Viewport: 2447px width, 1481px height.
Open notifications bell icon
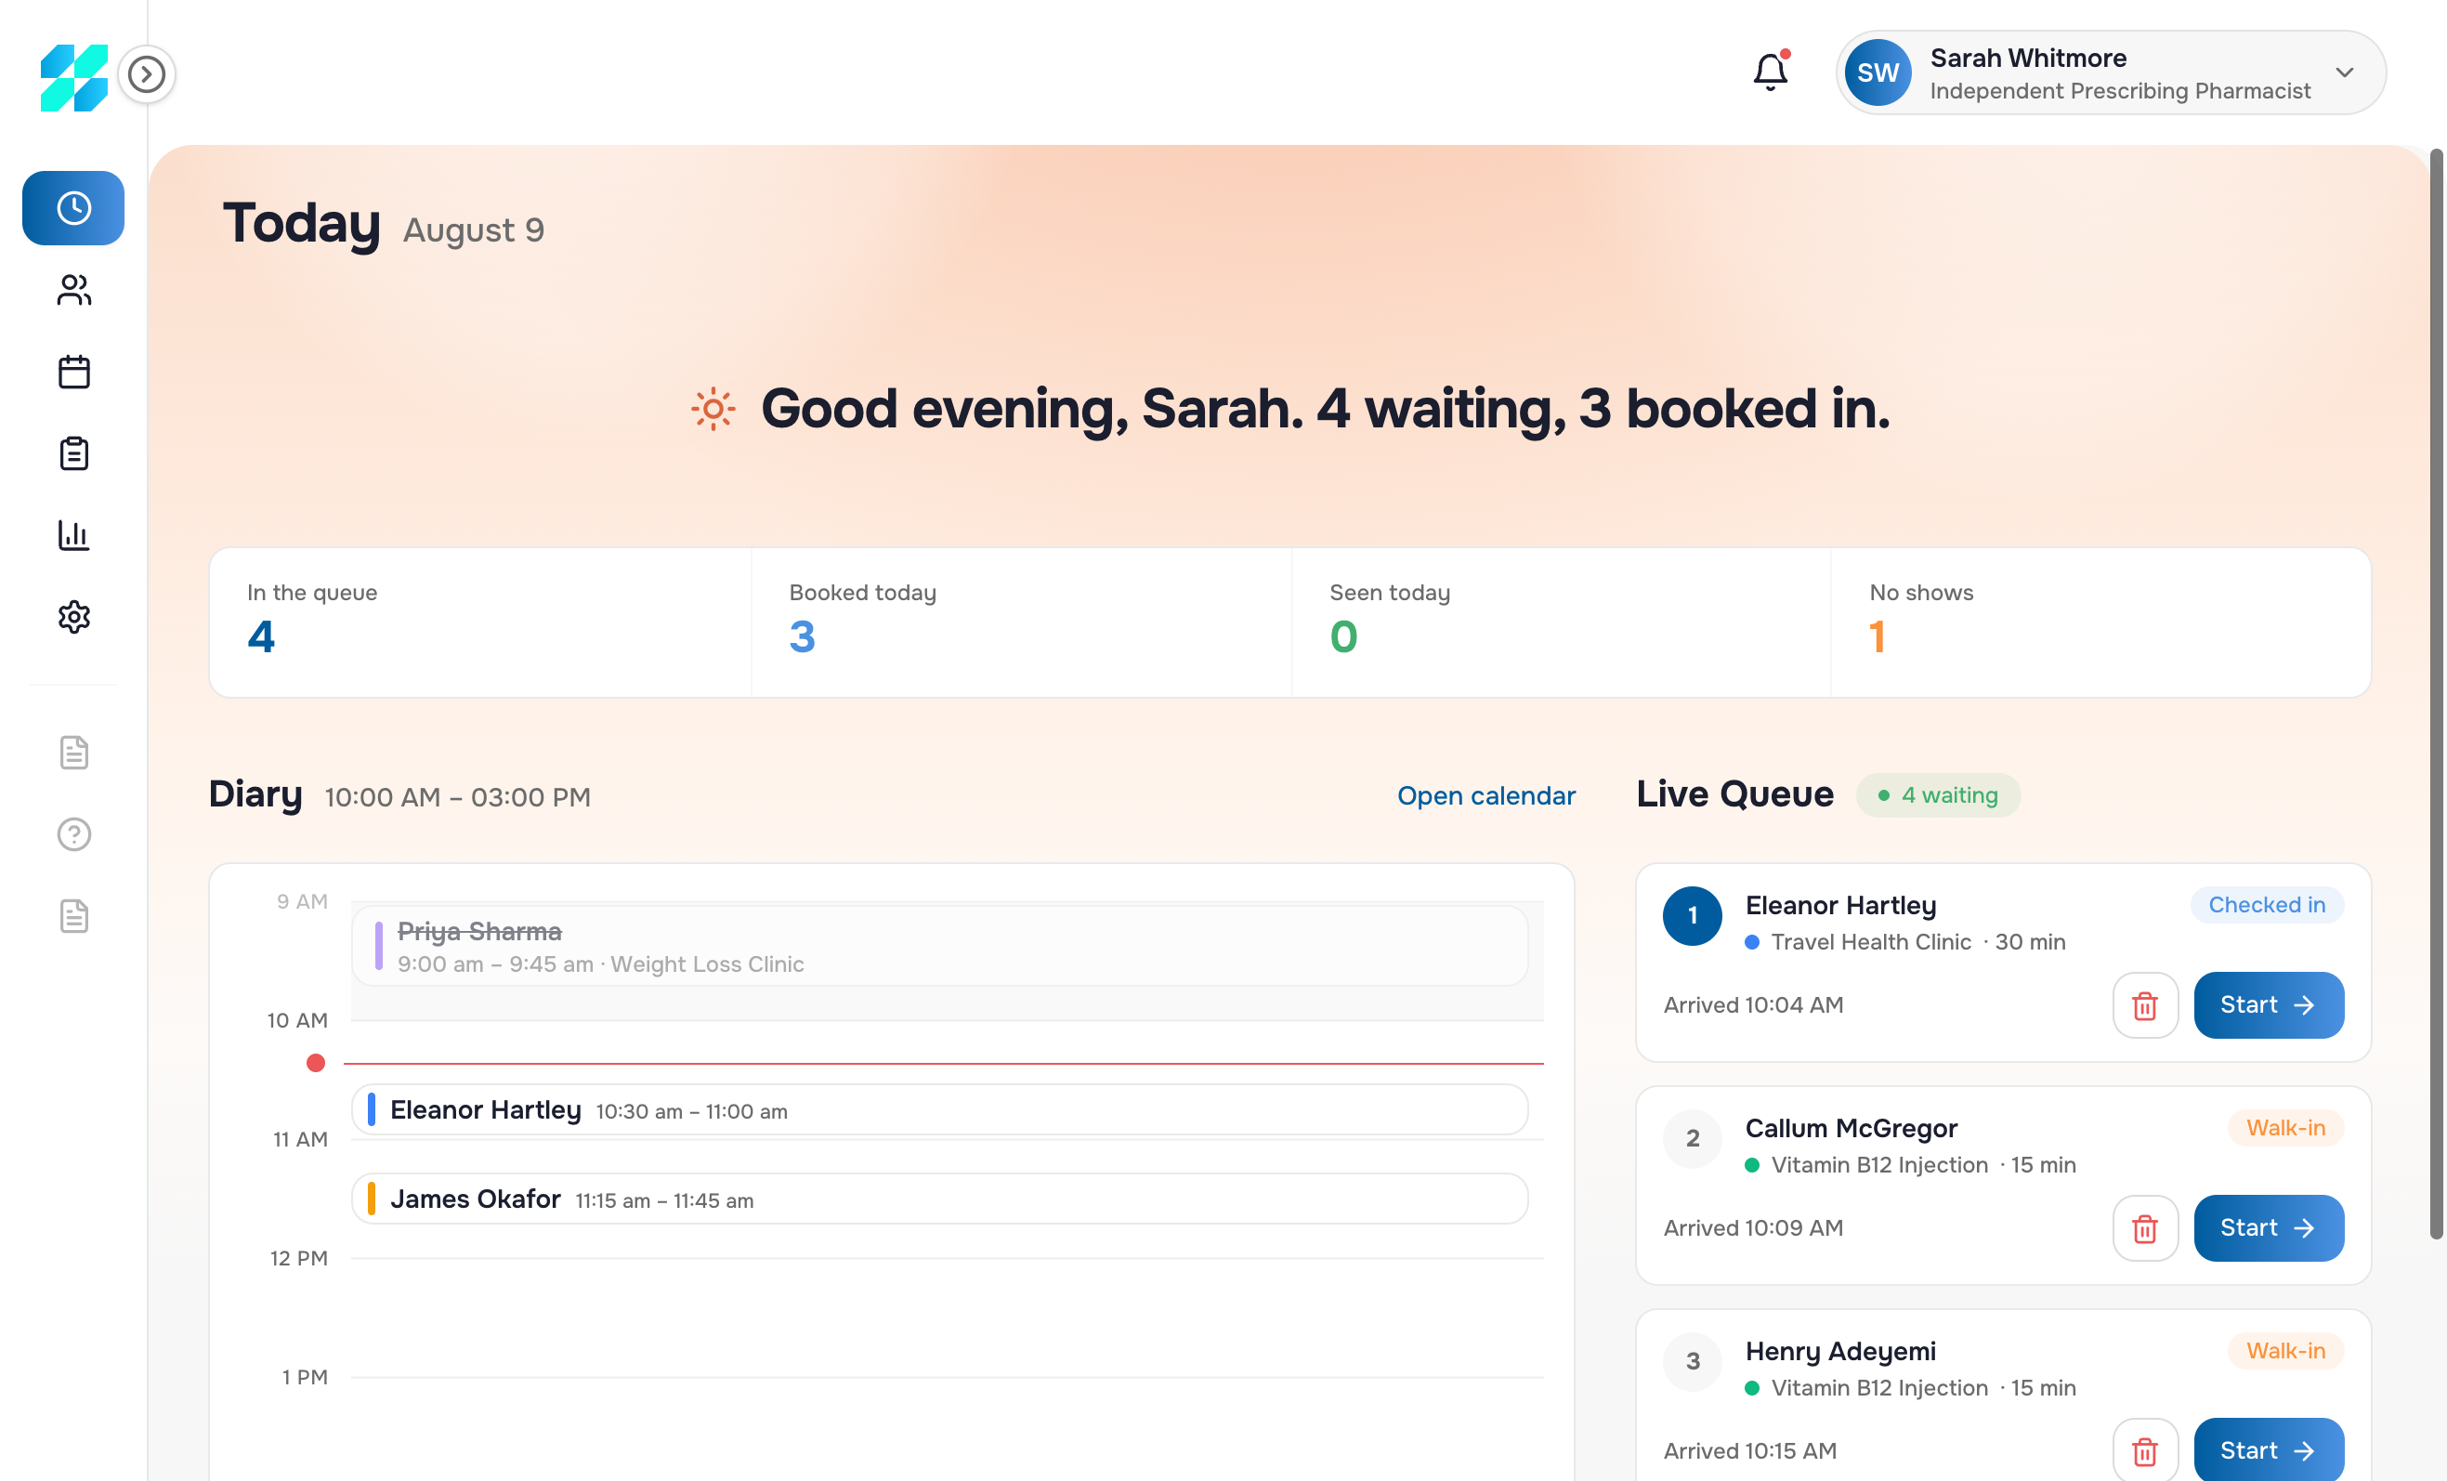click(1770, 71)
